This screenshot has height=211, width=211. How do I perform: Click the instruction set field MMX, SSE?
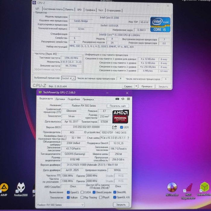(119, 47)
